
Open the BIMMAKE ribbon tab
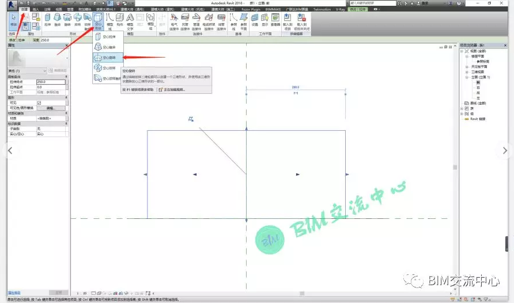273,9
